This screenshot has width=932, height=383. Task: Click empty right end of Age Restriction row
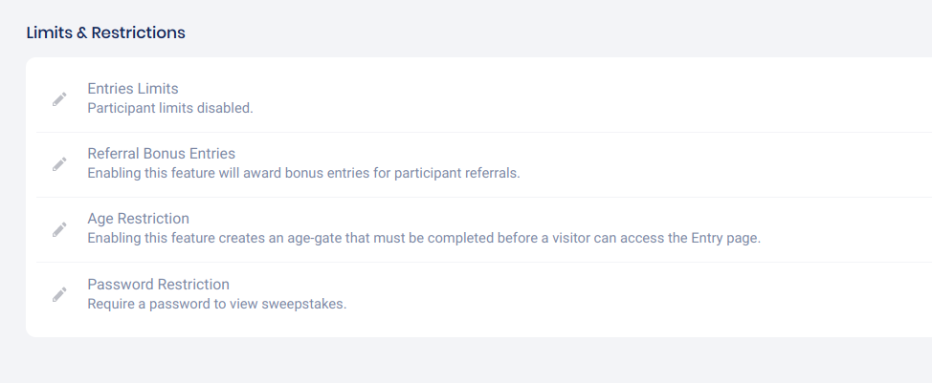pyautogui.click(x=861, y=228)
